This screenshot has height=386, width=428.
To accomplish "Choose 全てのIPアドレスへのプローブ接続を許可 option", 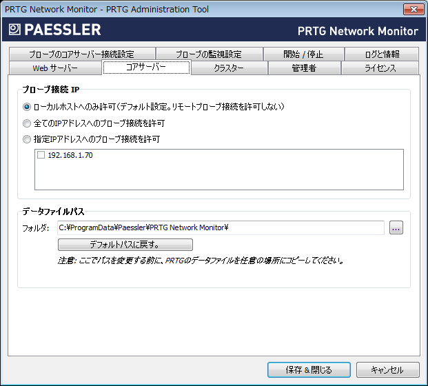I will click(x=27, y=123).
